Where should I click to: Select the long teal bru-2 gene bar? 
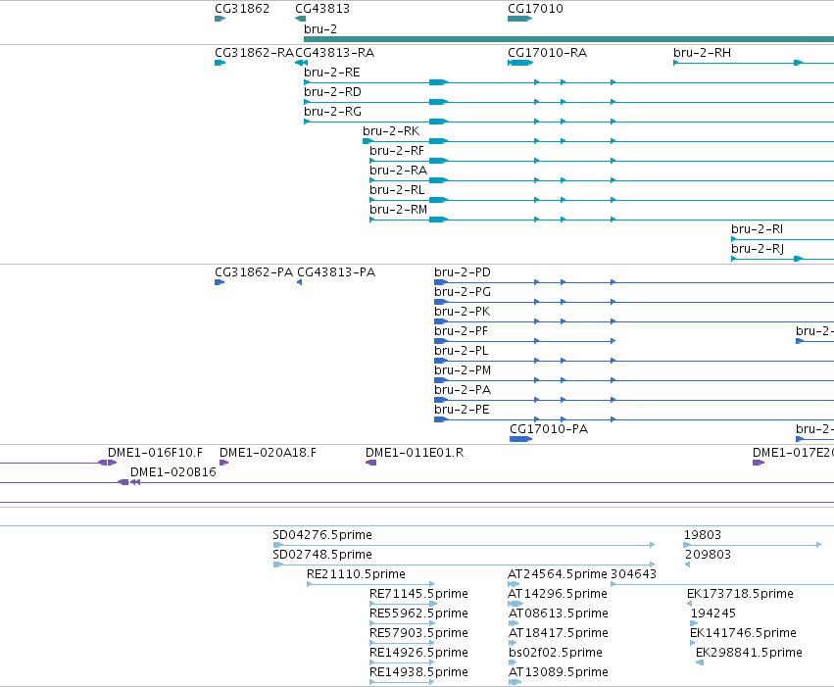[568, 39]
